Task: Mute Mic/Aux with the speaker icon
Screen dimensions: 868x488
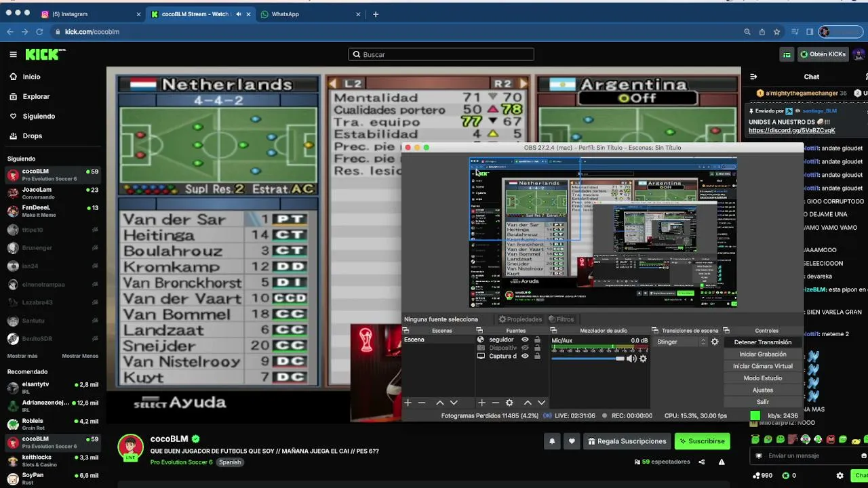Action: (x=631, y=359)
